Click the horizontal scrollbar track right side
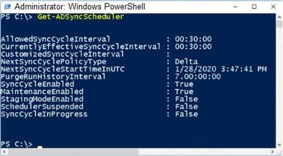This screenshot has height=156, width=283. point(204,152)
